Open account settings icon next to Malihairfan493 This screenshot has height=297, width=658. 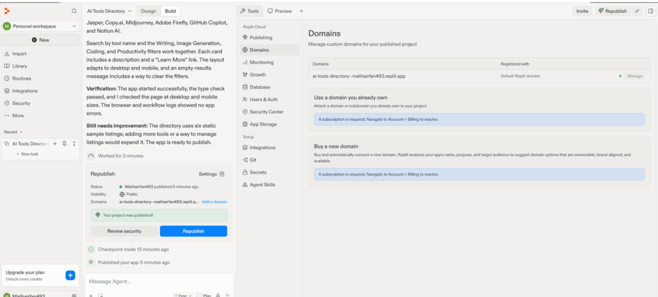(x=74, y=295)
